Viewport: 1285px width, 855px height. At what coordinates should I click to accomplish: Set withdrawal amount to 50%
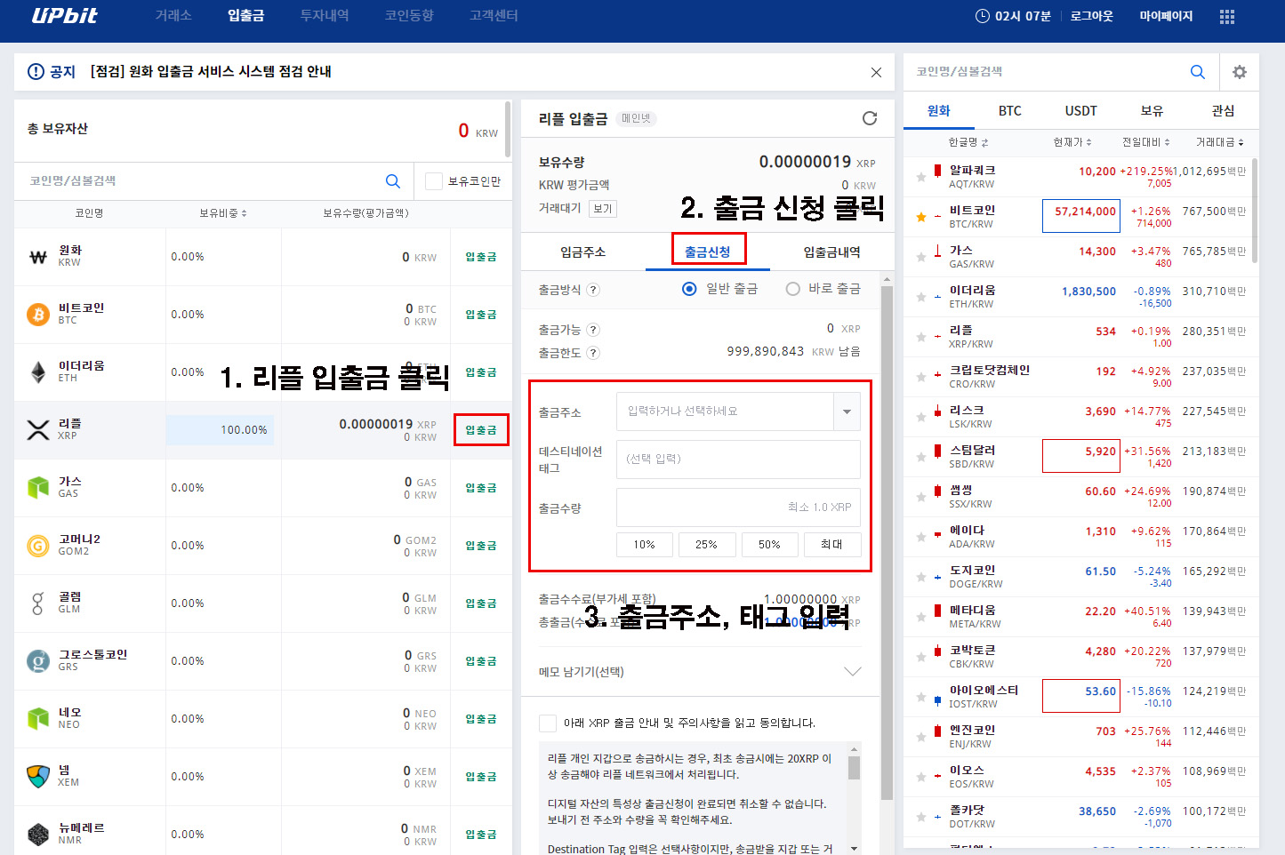pos(769,545)
